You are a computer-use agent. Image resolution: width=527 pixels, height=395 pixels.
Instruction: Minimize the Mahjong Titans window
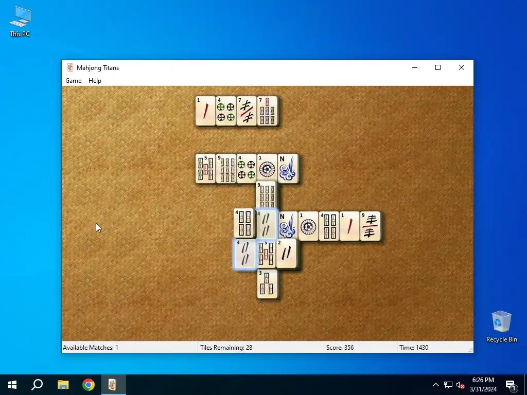(415, 67)
